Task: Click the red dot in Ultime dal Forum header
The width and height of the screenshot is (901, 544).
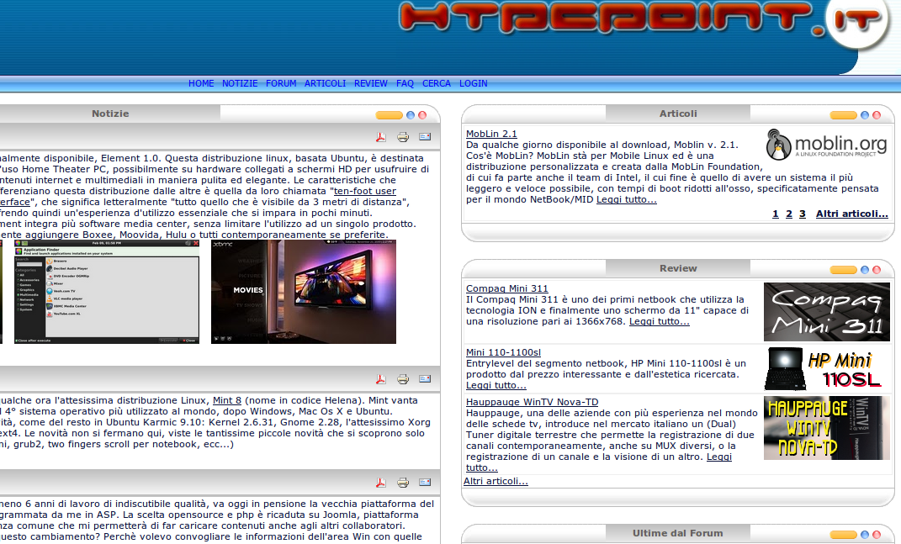Action: (x=877, y=534)
